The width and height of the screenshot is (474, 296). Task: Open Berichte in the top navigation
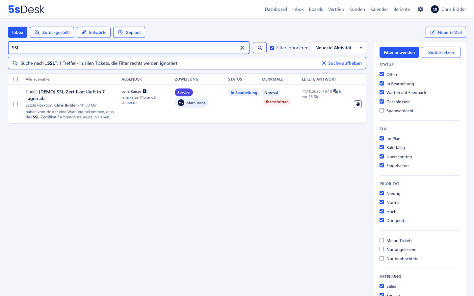[x=402, y=9]
